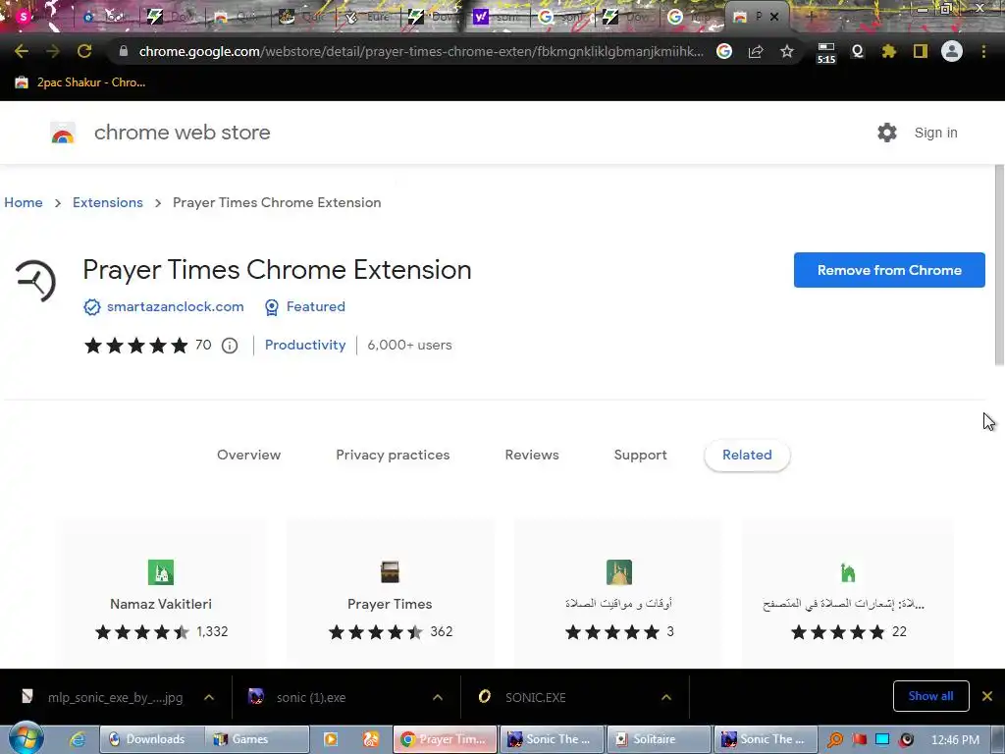Click the page vertical scrollbar thumb
Viewport: 1005px width, 754px height.
pos(998,266)
